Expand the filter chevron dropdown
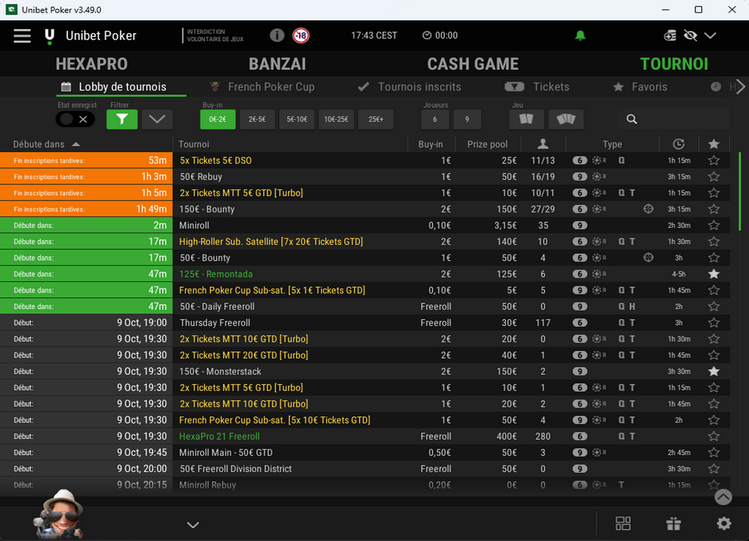This screenshot has width=749, height=541. [x=156, y=119]
